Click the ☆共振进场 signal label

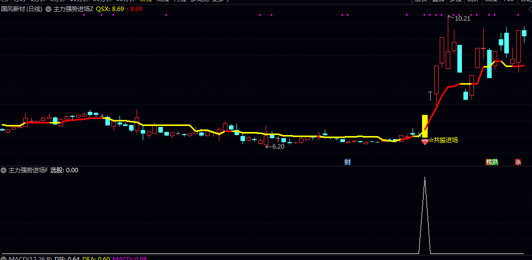[443, 140]
